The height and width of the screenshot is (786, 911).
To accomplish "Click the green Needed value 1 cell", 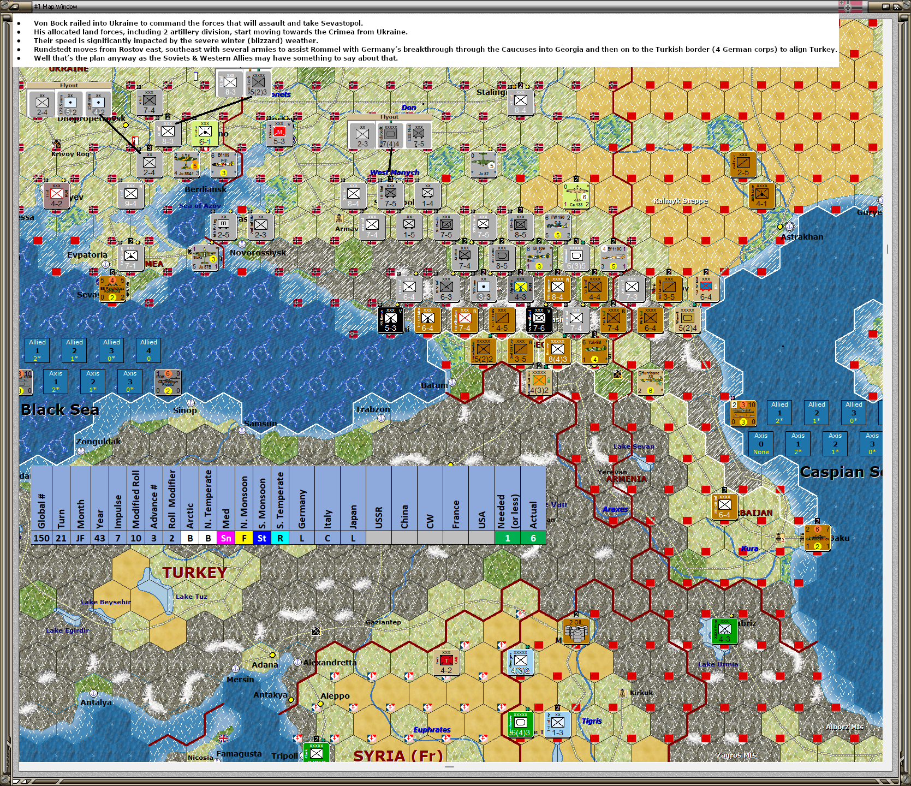I will pyautogui.click(x=508, y=538).
